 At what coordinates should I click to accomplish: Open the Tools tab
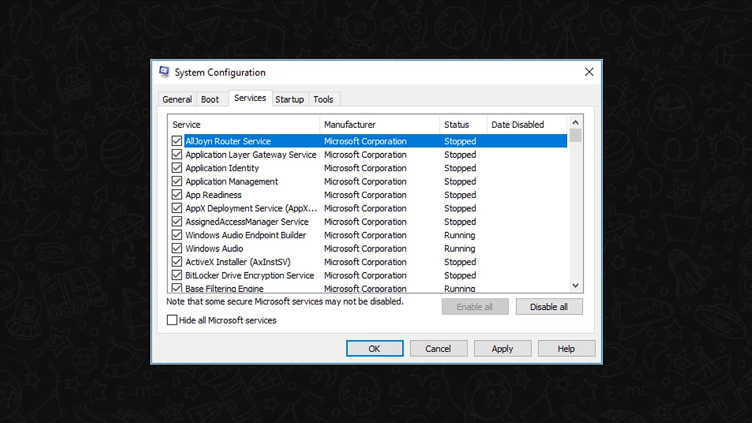[323, 99]
